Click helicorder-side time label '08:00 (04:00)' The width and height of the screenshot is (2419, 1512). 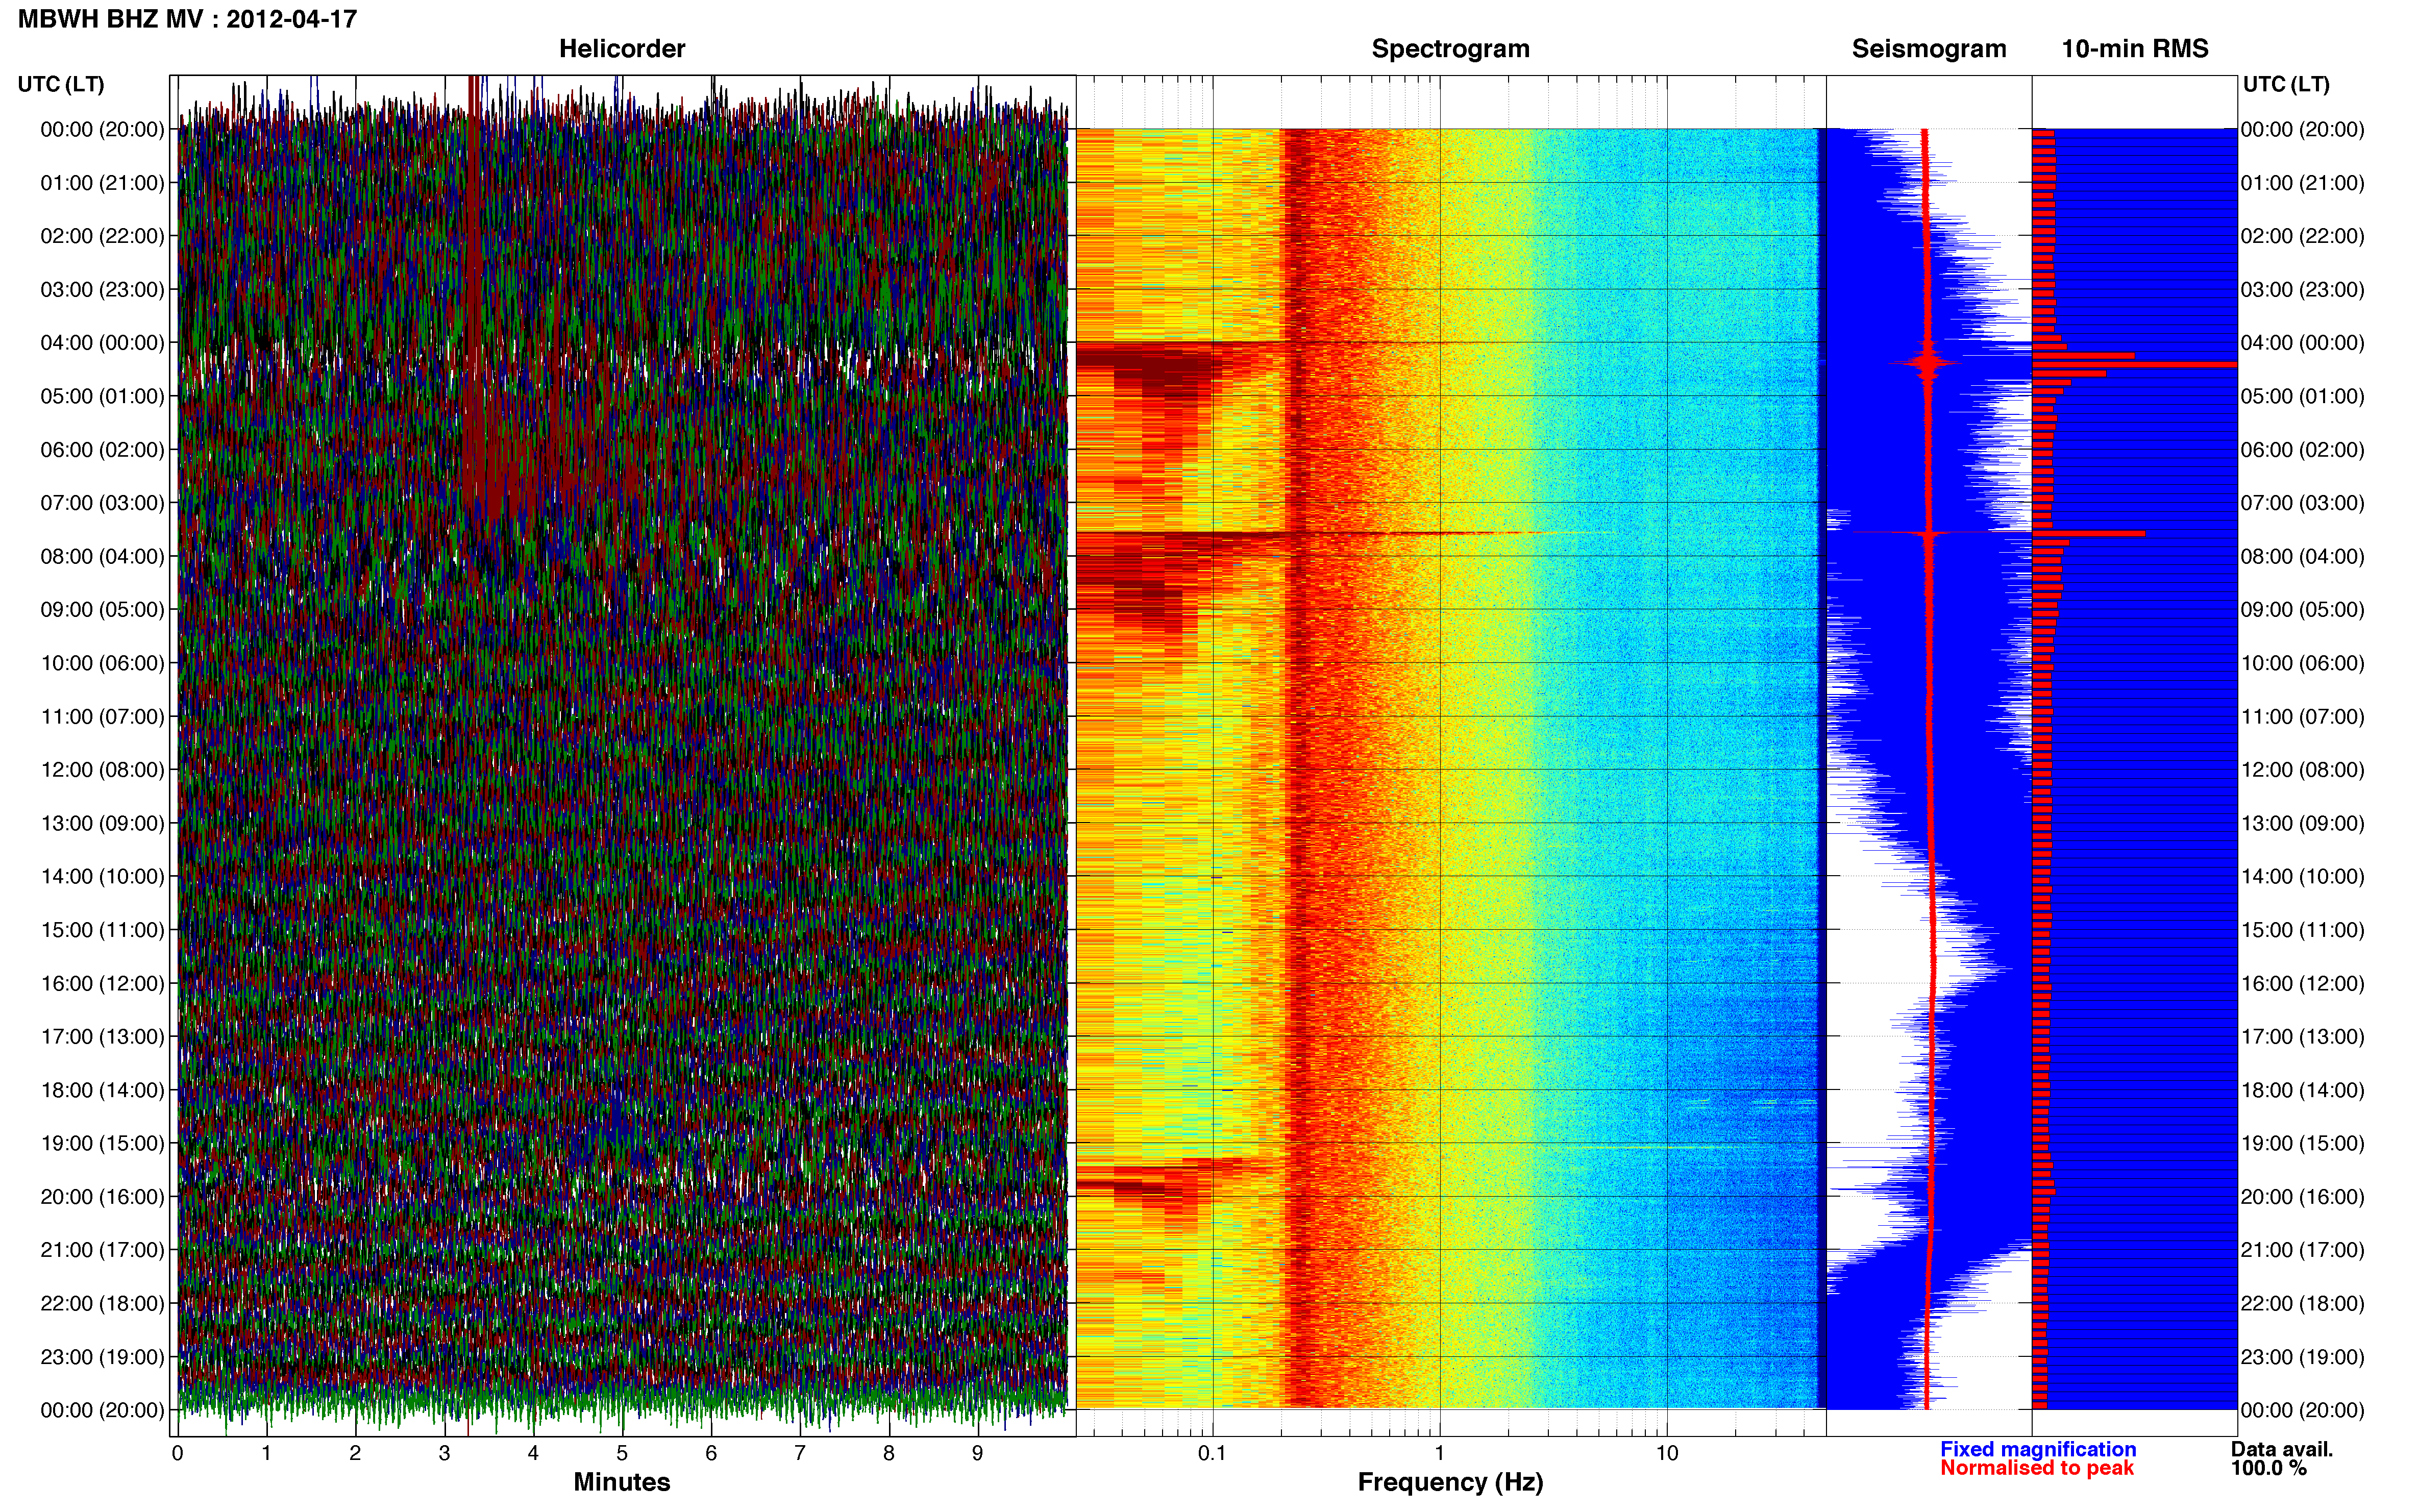[x=102, y=556]
